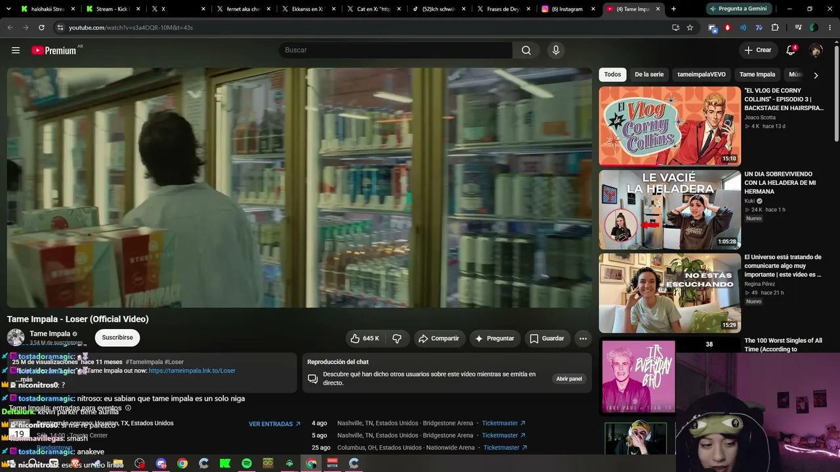The width and height of the screenshot is (840, 472).
Task: Select the "Todos" filter chip
Action: point(612,75)
